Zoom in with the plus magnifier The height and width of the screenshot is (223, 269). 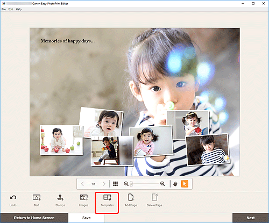coord(162,184)
